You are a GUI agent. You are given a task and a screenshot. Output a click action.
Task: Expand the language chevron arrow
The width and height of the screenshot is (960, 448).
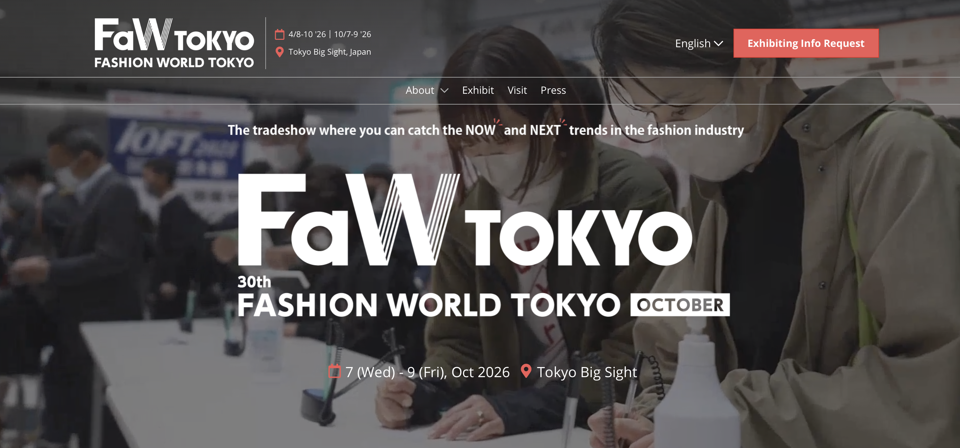[x=719, y=44]
